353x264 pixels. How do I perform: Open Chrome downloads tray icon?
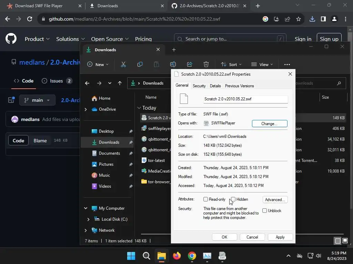(312, 19)
